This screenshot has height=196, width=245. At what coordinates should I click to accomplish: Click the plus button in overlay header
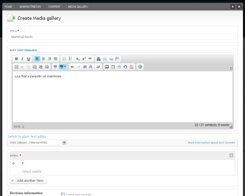233,7
